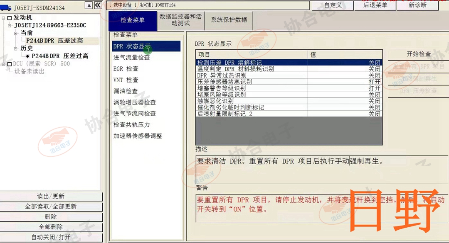Screen dimensions: 449x243
Task: Click the 自动关闭/打开 button
Action: point(51,237)
